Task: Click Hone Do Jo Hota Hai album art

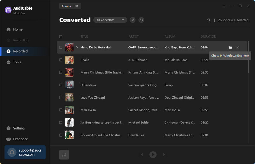Action: coord(69,48)
